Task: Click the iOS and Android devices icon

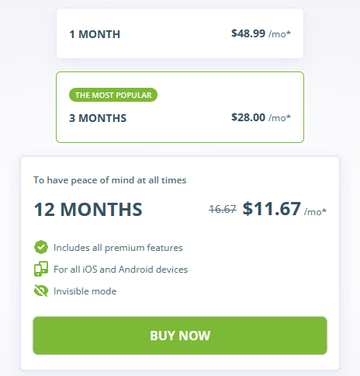Action: tap(41, 269)
